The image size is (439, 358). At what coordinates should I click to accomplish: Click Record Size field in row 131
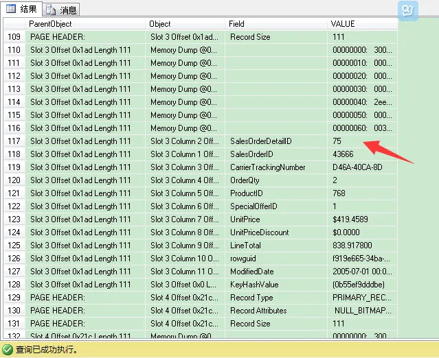[x=276, y=324]
